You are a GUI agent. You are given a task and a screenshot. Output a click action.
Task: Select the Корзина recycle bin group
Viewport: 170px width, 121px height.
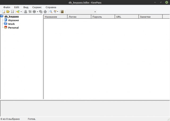click(14, 20)
